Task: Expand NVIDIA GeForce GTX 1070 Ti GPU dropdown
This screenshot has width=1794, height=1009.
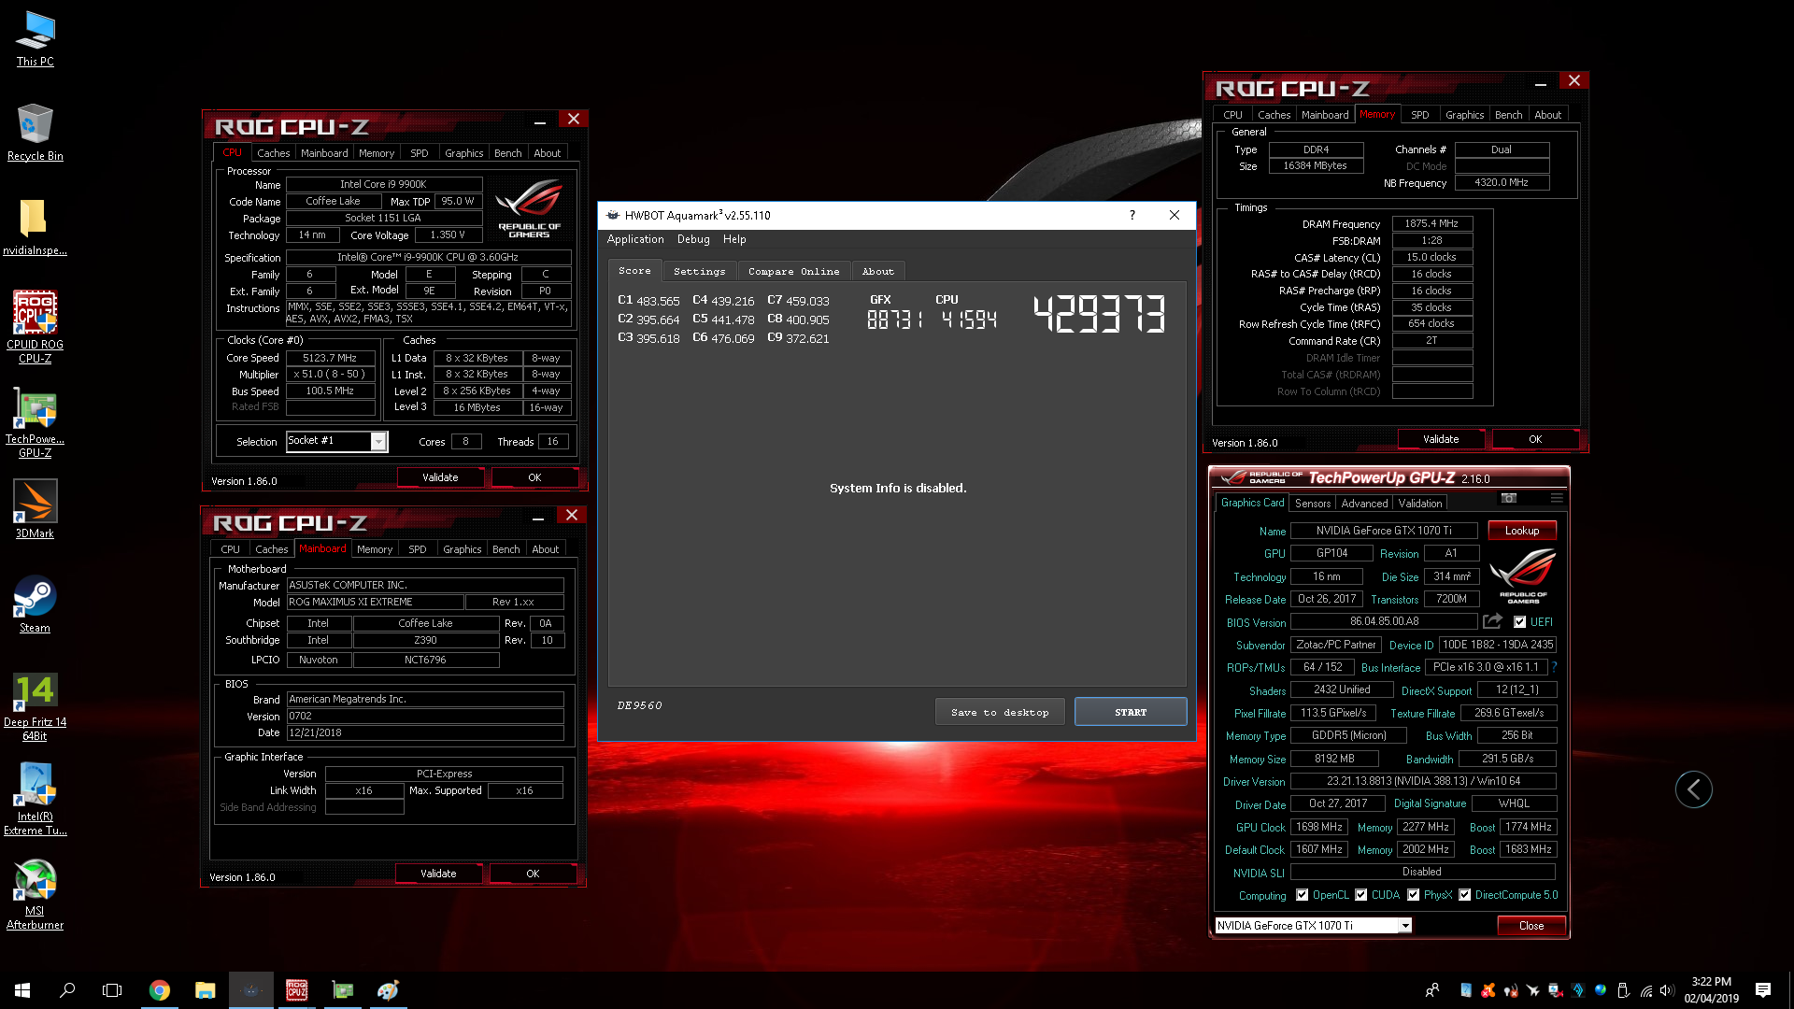Action: [x=1404, y=926]
